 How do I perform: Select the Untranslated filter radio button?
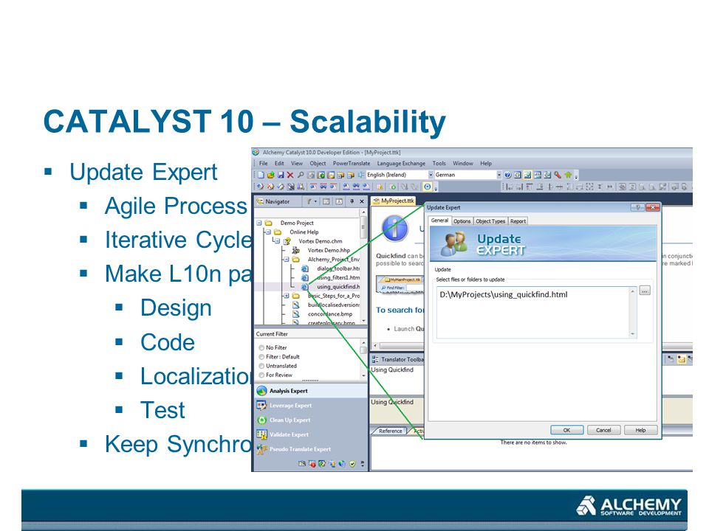click(x=261, y=366)
